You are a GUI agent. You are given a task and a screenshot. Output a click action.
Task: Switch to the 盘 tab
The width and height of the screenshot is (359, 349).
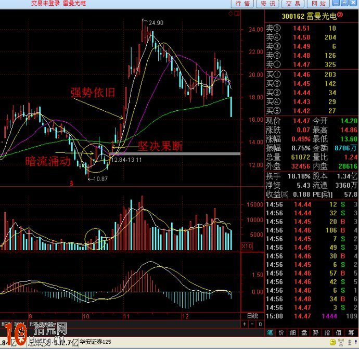pyautogui.click(x=304, y=332)
